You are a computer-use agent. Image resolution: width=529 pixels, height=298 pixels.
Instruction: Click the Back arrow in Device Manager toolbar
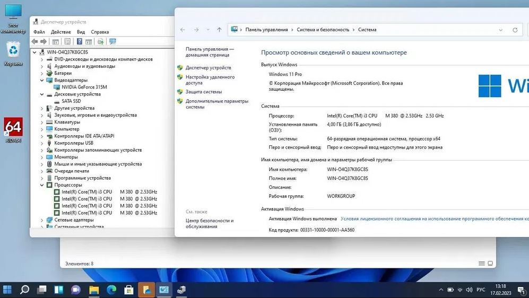(x=35, y=41)
